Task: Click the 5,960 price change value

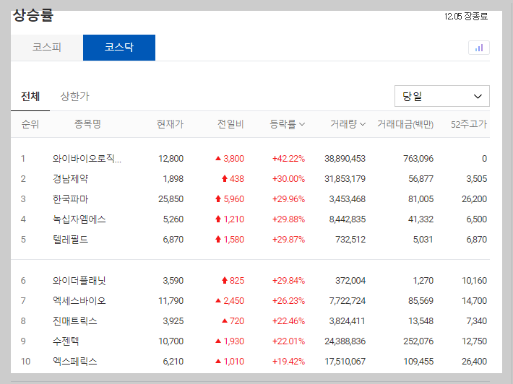Action: pos(233,199)
